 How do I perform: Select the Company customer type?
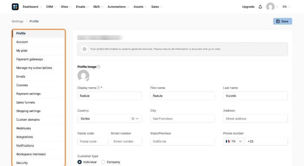click(x=103, y=162)
